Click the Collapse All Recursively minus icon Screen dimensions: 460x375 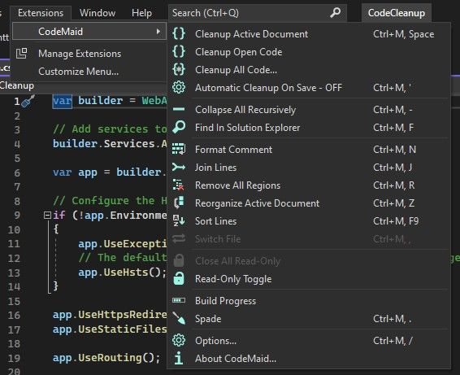click(x=179, y=110)
